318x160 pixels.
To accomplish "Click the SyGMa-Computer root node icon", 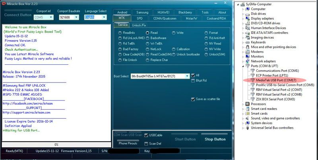I will pyautogui.click(x=243, y=4).
